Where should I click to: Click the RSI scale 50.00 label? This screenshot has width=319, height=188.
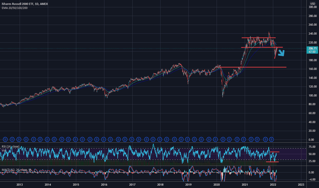tap(312, 154)
